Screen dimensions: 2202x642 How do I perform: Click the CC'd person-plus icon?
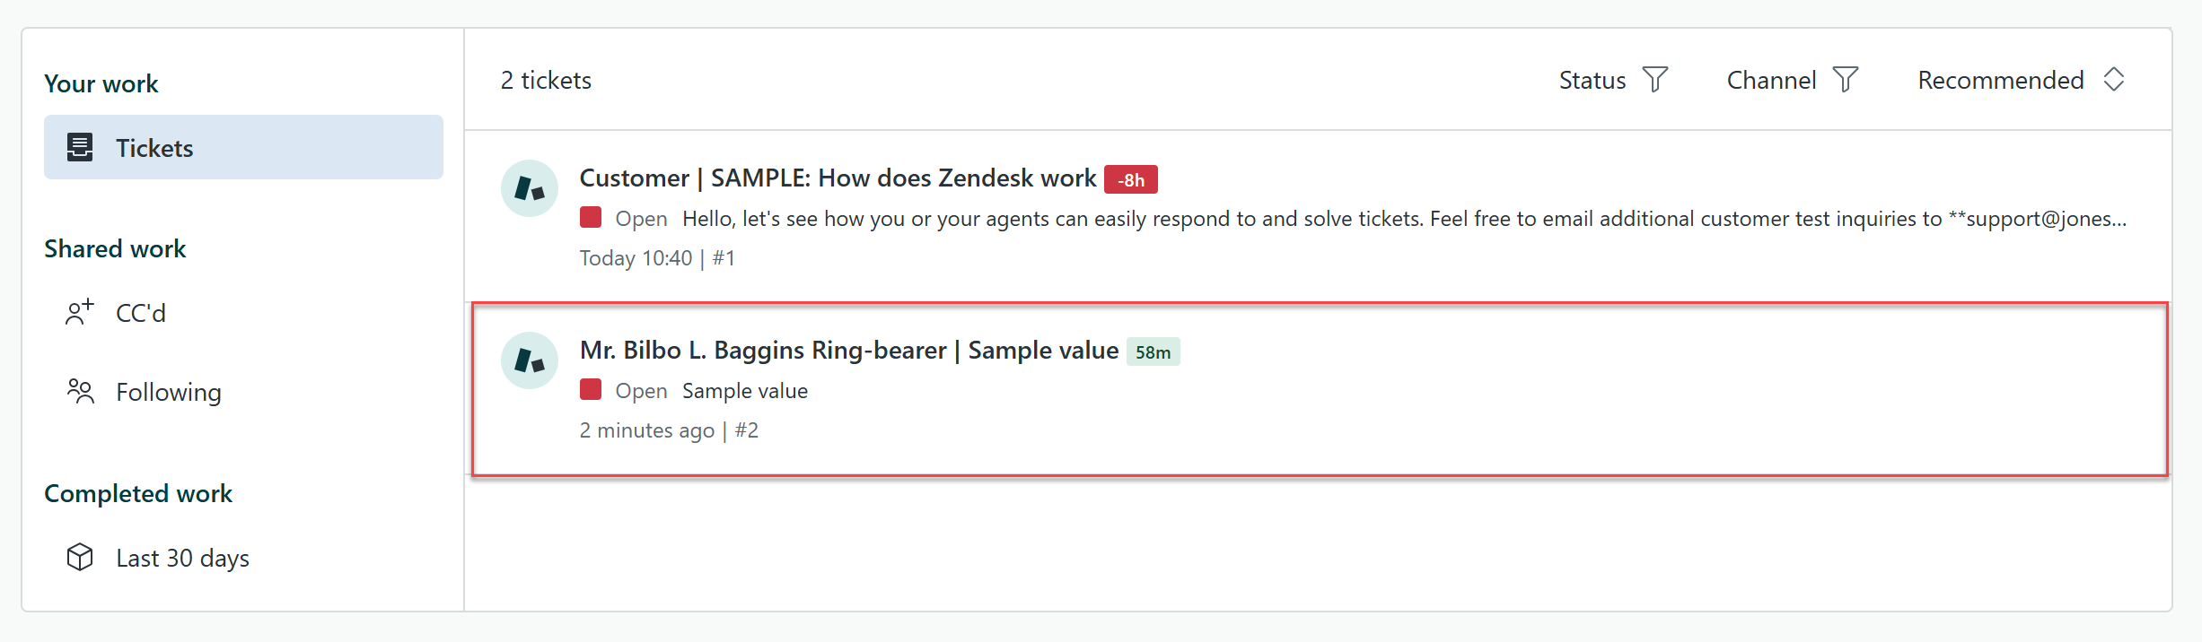(x=80, y=312)
